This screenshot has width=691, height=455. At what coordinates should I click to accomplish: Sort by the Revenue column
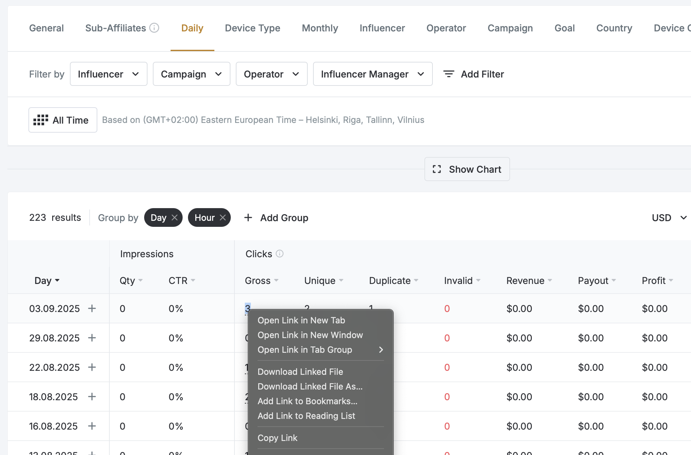click(529, 281)
